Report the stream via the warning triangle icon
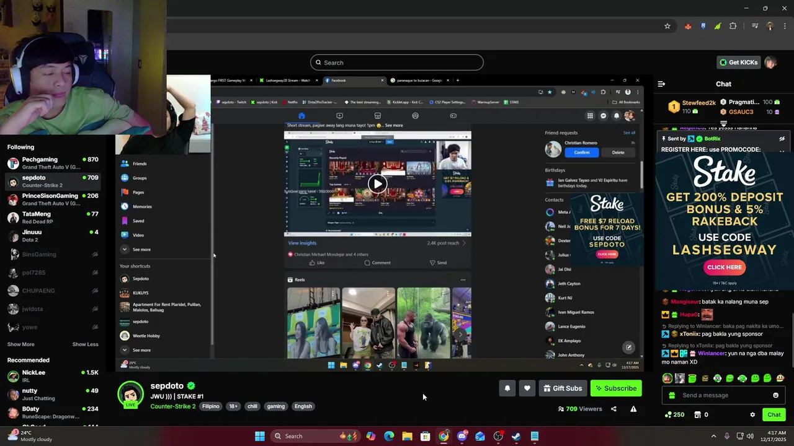The width and height of the screenshot is (794, 446). coord(633,409)
